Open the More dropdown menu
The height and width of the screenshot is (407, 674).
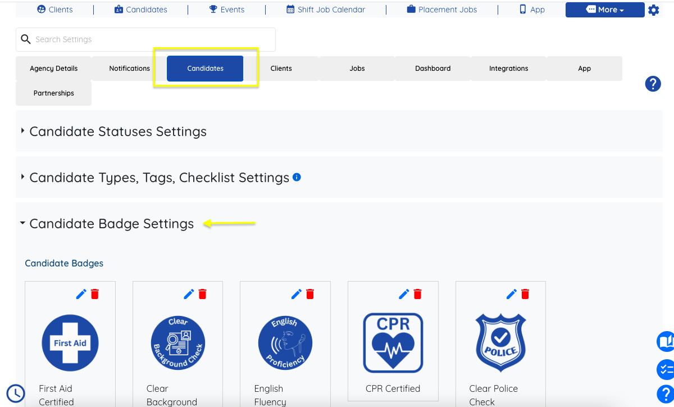(605, 10)
